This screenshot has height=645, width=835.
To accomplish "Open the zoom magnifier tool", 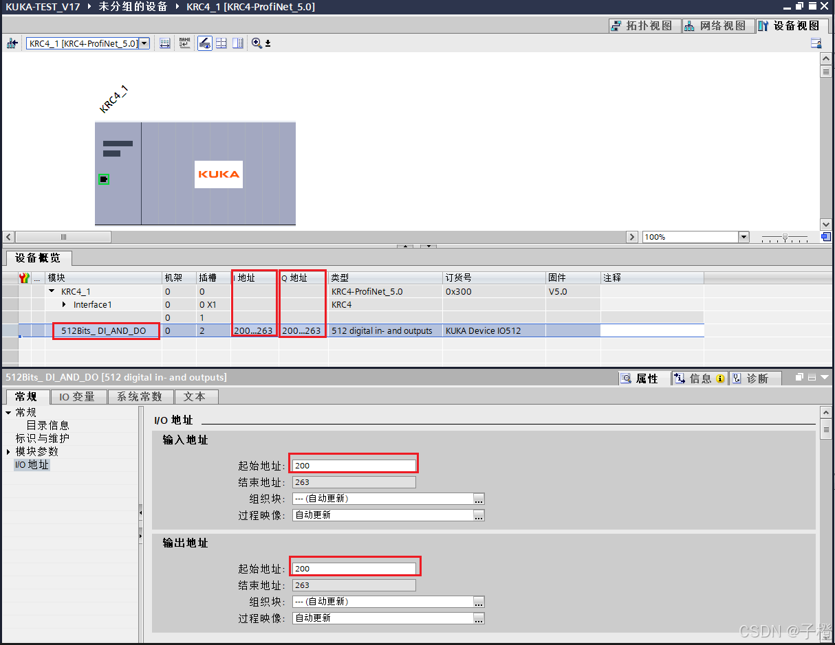I will 255,43.
